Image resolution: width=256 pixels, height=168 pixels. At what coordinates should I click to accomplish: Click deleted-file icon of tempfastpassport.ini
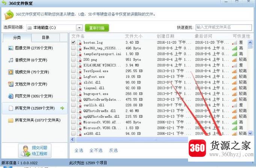[79, 54]
